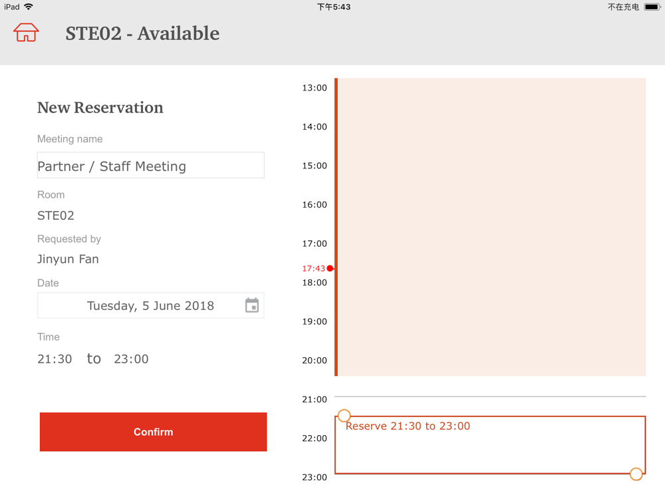Grab the top reservation start handle
665x499 pixels.
click(x=344, y=415)
